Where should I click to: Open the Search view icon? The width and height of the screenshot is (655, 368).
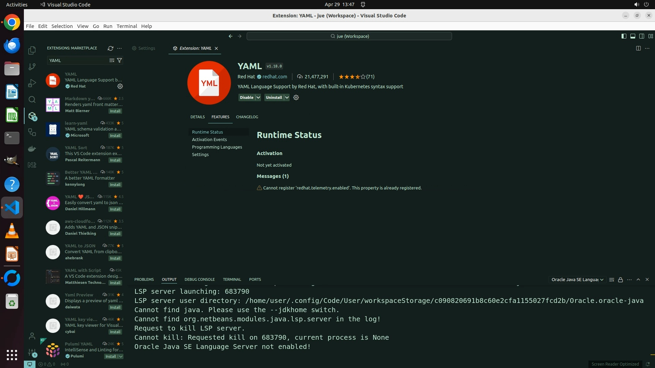coord(32,99)
